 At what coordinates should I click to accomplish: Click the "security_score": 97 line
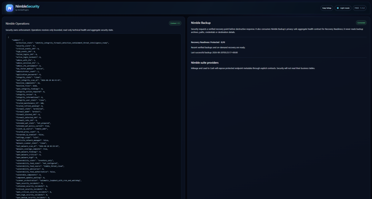[26, 46]
